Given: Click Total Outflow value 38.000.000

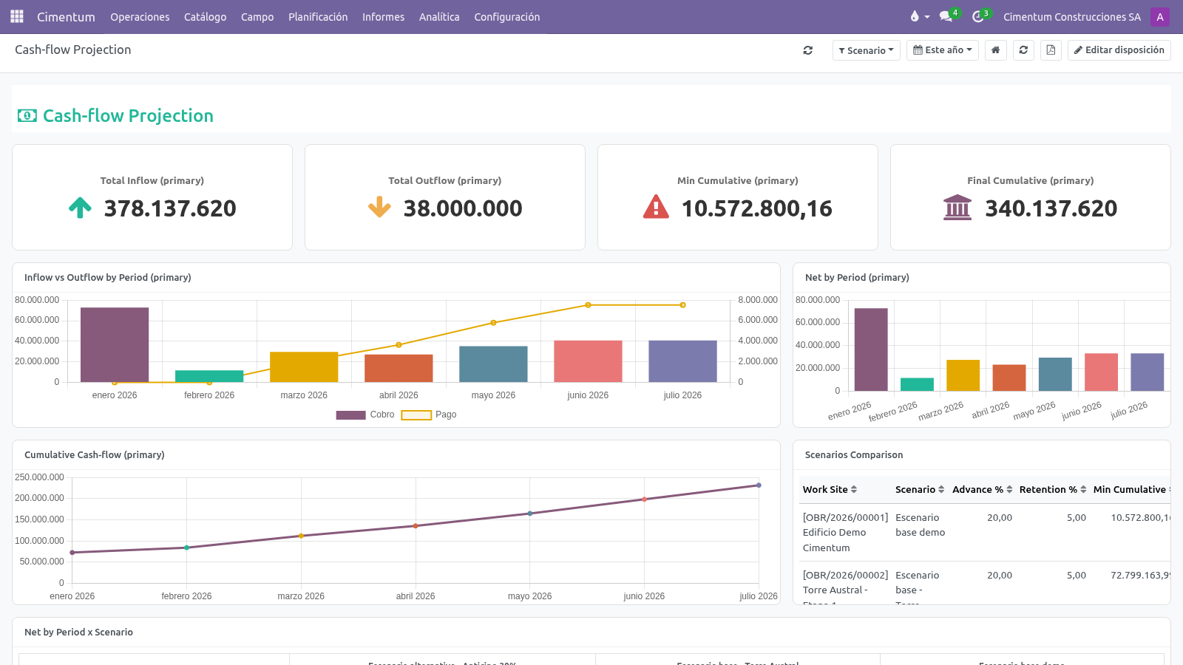Looking at the screenshot, I should tap(463, 208).
